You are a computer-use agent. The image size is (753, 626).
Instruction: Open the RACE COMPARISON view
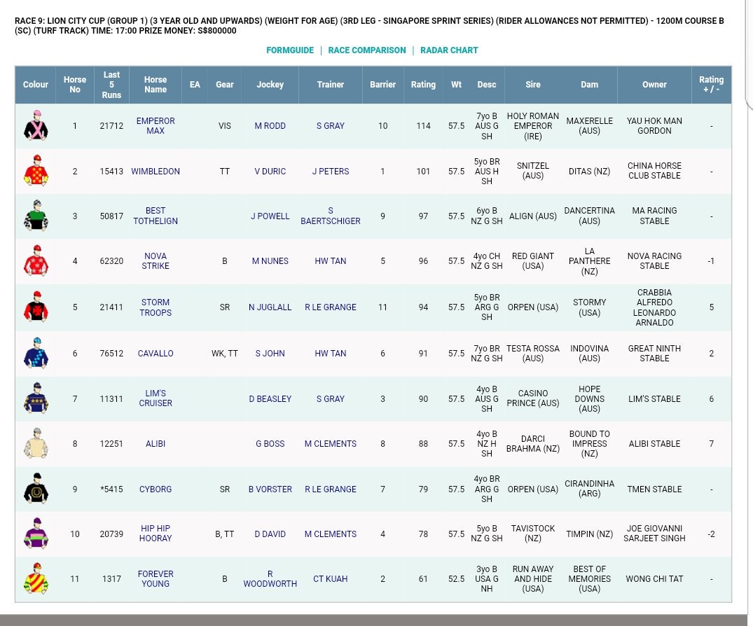coord(365,50)
